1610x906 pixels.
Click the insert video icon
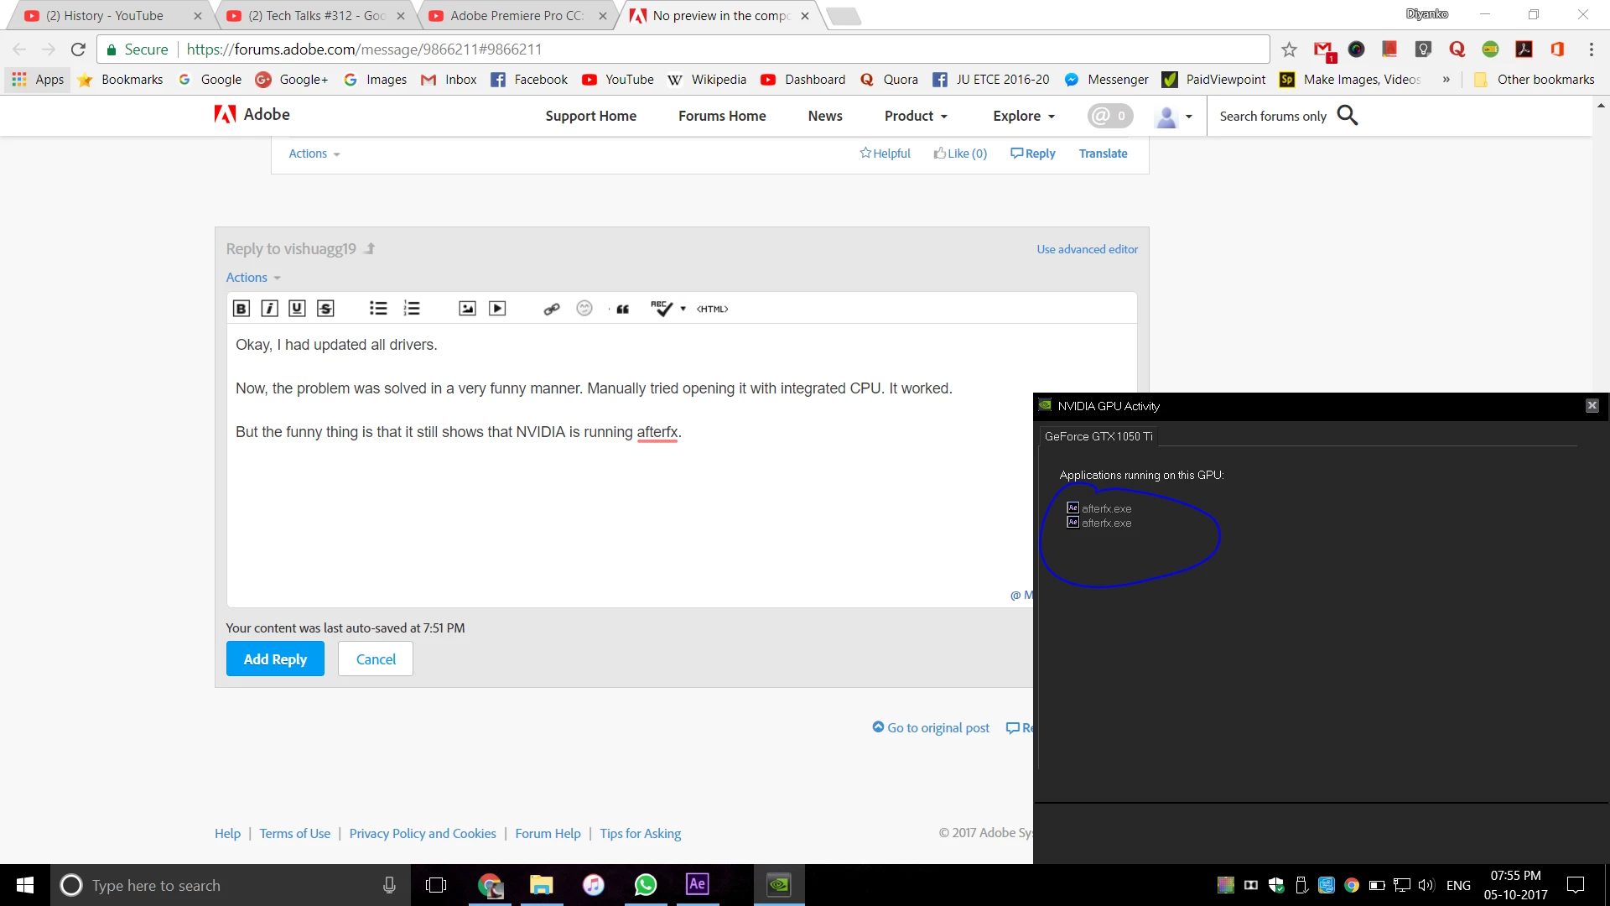497,309
